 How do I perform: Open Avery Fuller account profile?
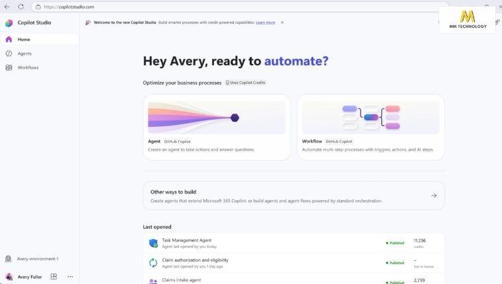pos(30,277)
